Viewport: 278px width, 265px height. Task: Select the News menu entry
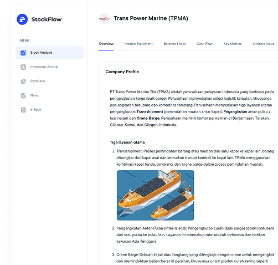[49, 95]
